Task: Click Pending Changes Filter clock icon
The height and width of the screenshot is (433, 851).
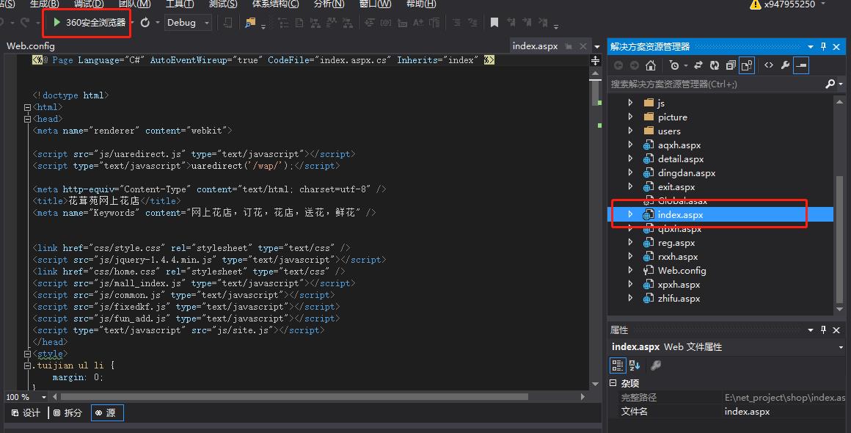Action: pyautogui.click(x=674, y=65)
